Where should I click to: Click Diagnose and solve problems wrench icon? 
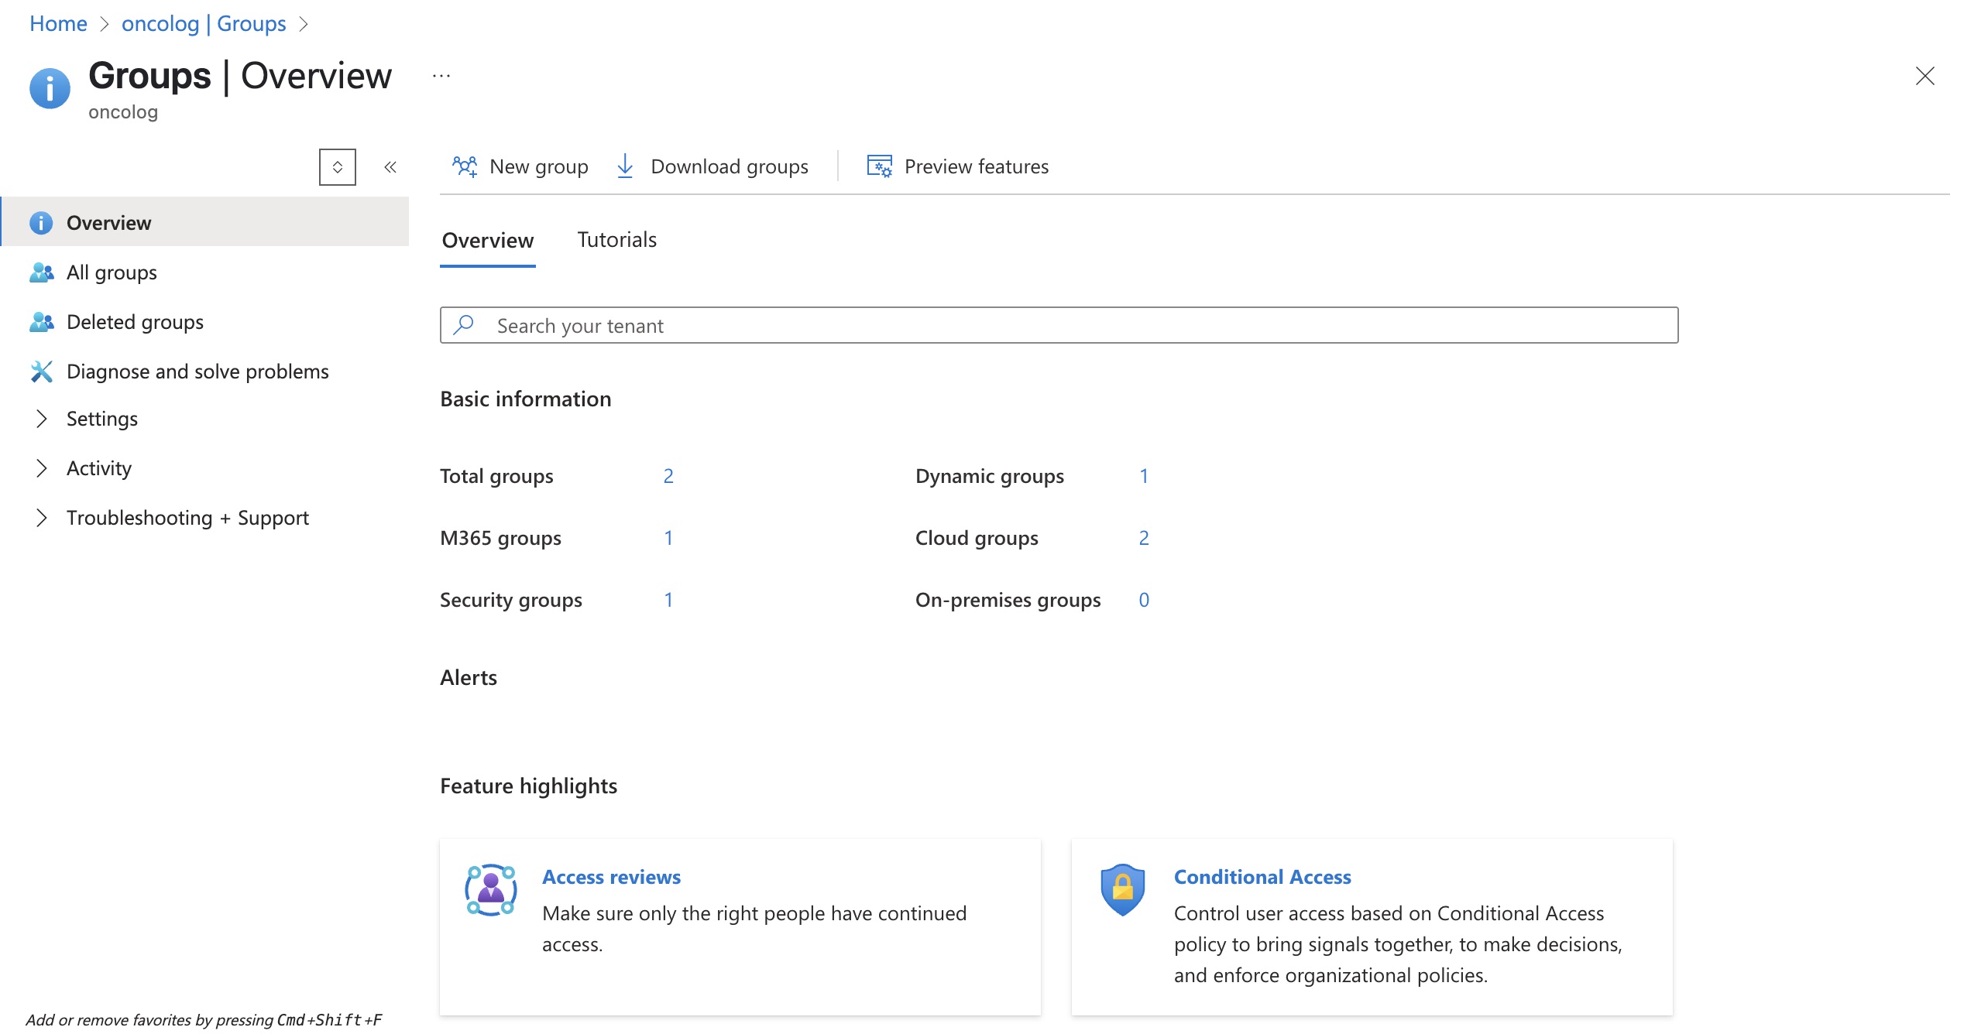41,371
